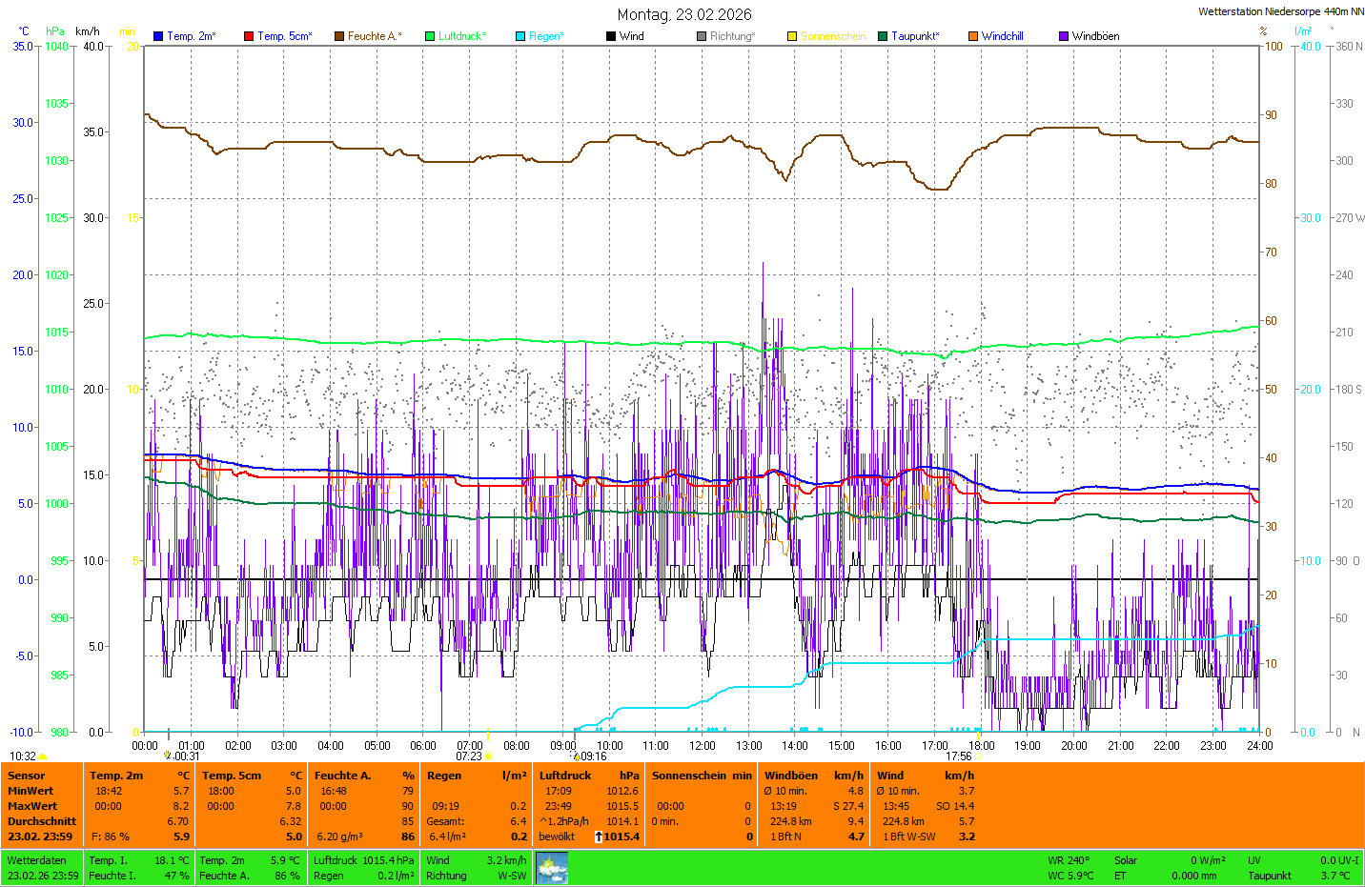Click the yellow Sonnenschein legend label
This screenshot has height=887, width=1365.
click(x=832, y=36)
